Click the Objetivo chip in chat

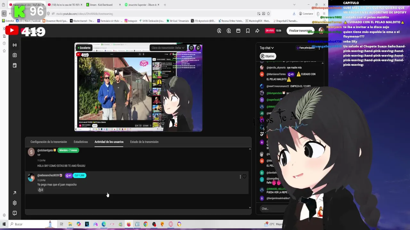point(267,56)
